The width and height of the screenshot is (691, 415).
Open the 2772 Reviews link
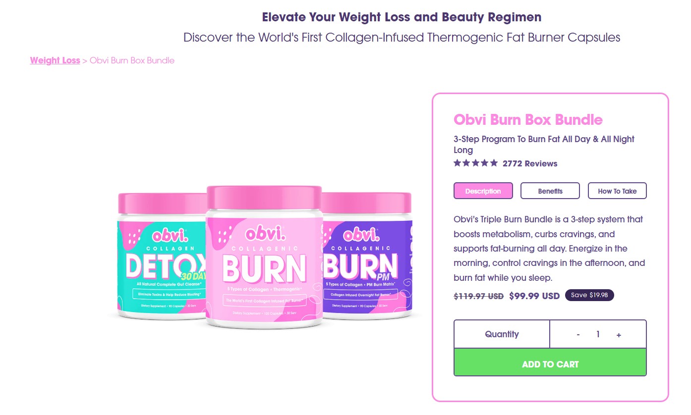(x=530, y=163)
